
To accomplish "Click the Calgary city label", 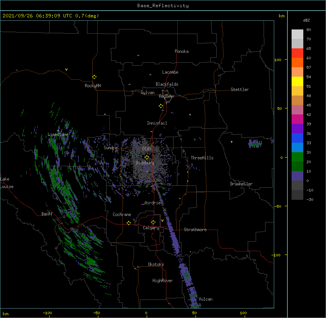I will (151, 228).
